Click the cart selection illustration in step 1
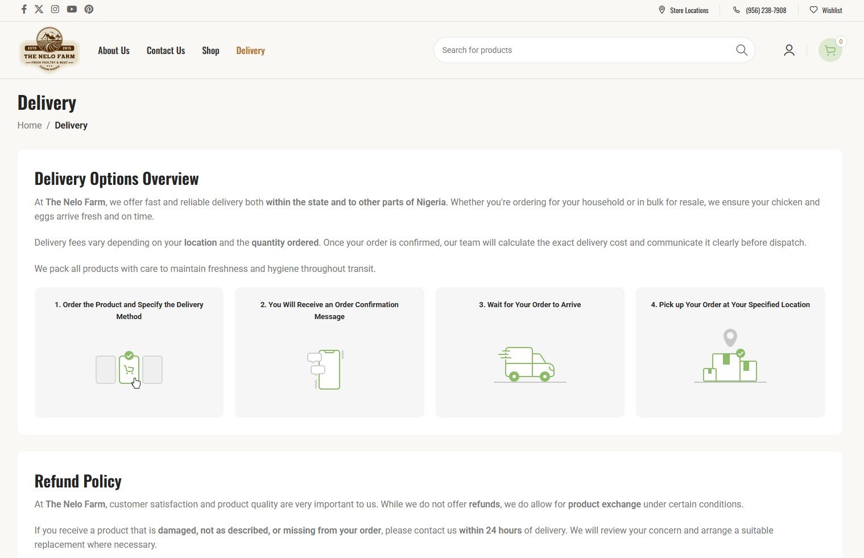864x558 pixels. click(x=129, y=370)
